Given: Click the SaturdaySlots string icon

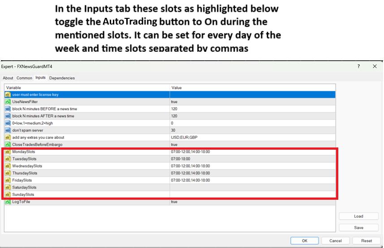Looking at the screenshot, I should coord(8,188).
